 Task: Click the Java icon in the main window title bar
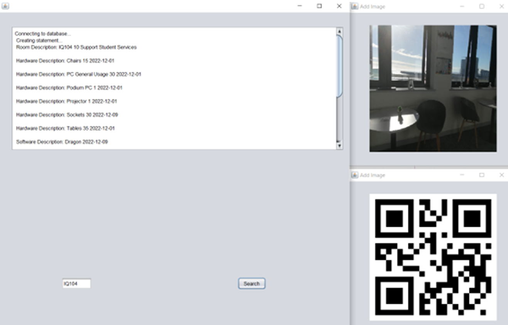pyautogui.click(x=5, y=6)
